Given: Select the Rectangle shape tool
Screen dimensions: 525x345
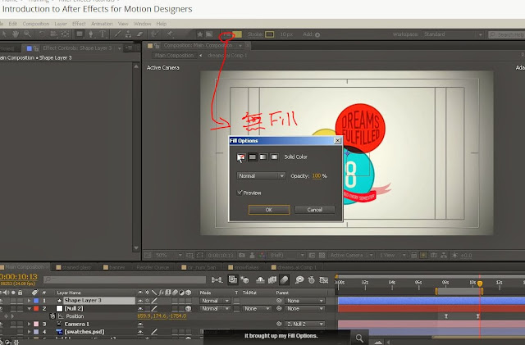Looking at the screenshot, I should tap(80, 34).
